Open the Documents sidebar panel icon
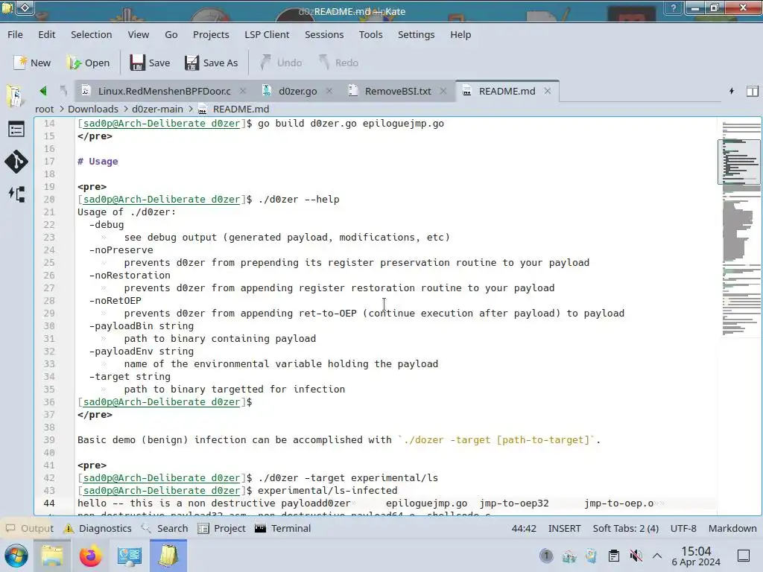763x572 pixels. click(16, 95)
